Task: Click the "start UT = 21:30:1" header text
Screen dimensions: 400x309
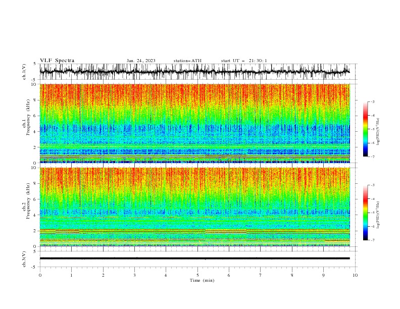Action: (244, 61)
